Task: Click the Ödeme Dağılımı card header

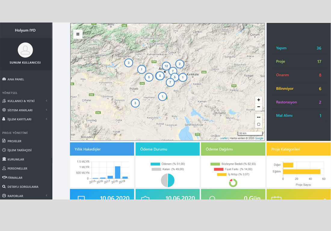Action: (x=233, y=149)
